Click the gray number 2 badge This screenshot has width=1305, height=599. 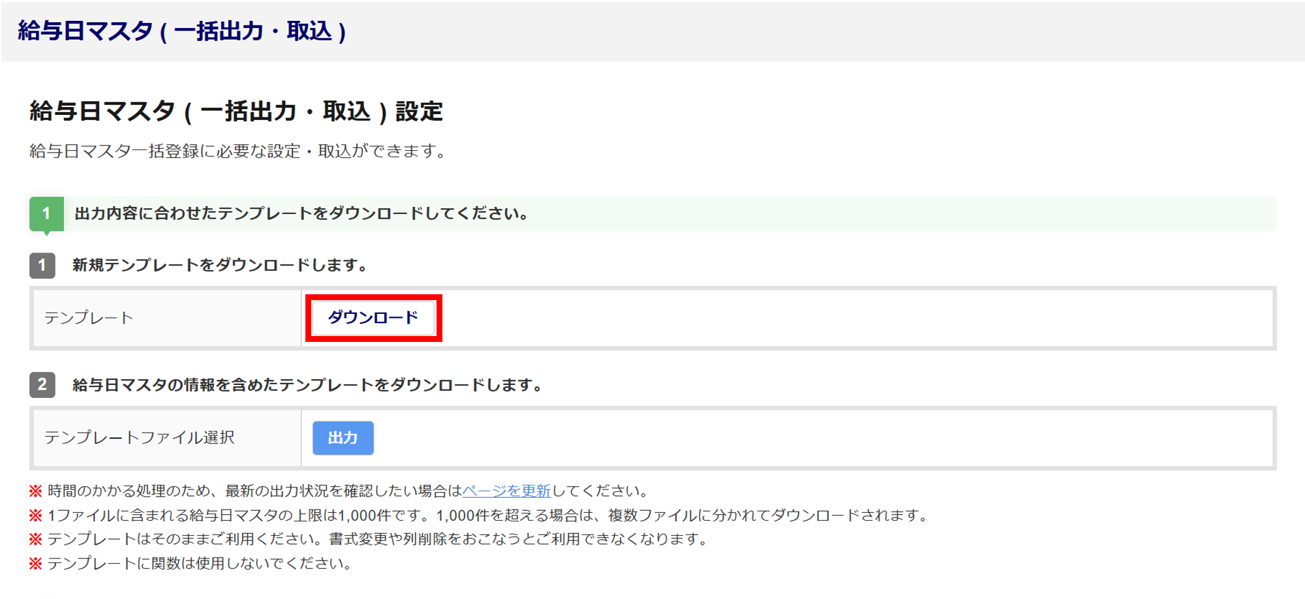click(x=42, y=385)
